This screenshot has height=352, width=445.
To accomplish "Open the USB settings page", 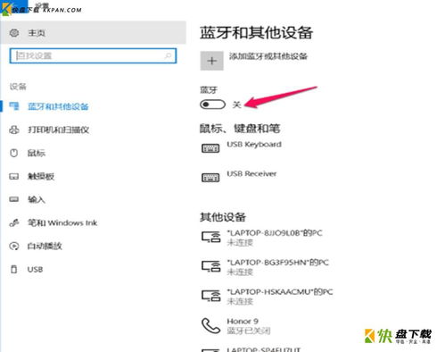I will click(35, 270).
